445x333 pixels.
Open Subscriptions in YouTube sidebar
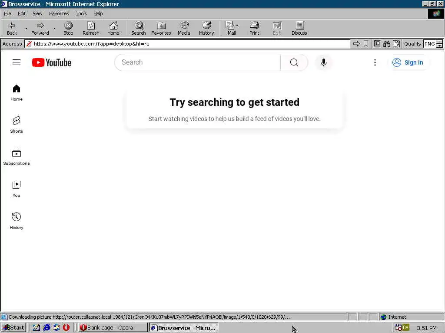tap(17, 157)
